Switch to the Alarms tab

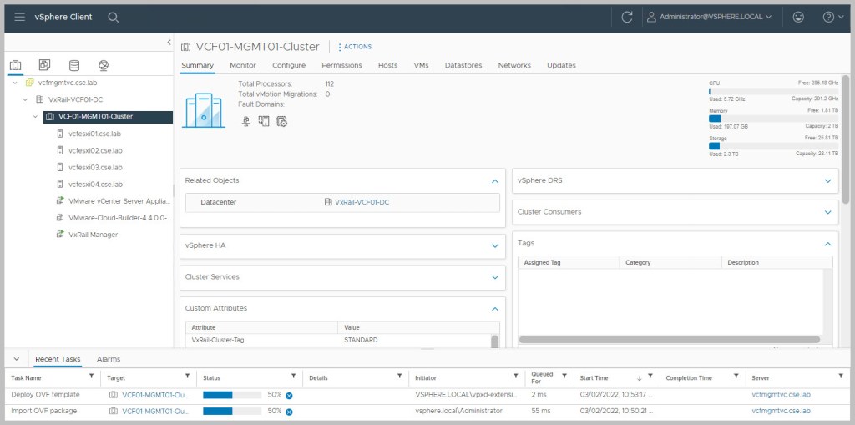109,359
